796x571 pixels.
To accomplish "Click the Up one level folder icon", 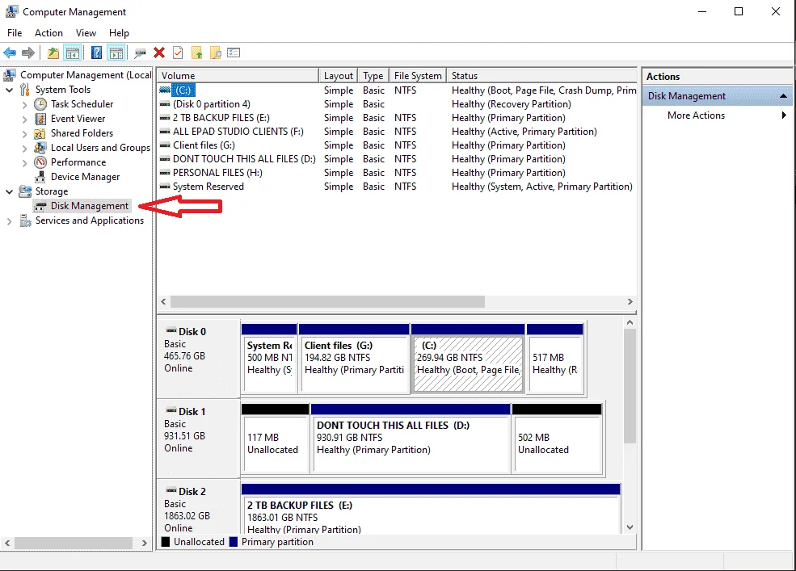I will [x=53, y=52].
